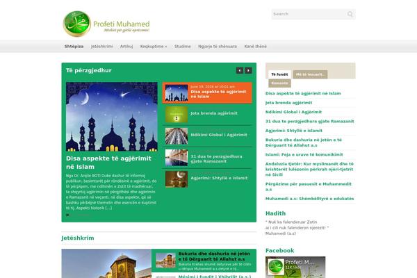Viewport: 417px width, 278px height.
Task: Open the Artikuj menu item
Action: pos(126,47)
